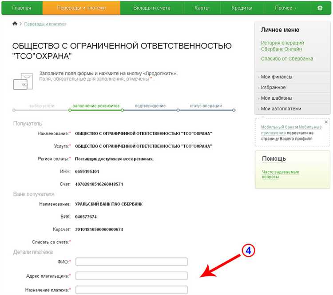This screenshot has height=295, width=333.
Task: Click the Получатель section heading
Action: (28, 124)
